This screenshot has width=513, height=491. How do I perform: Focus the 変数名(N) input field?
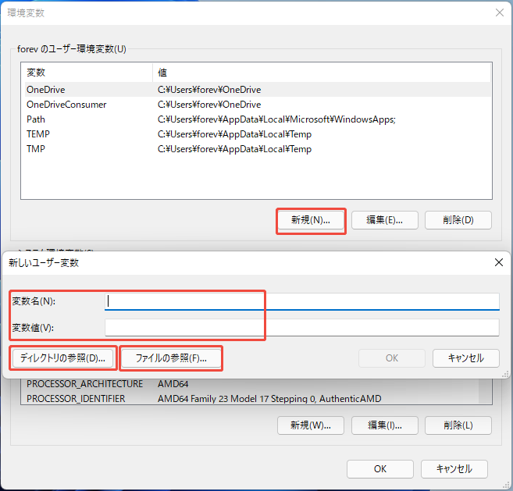301,301
